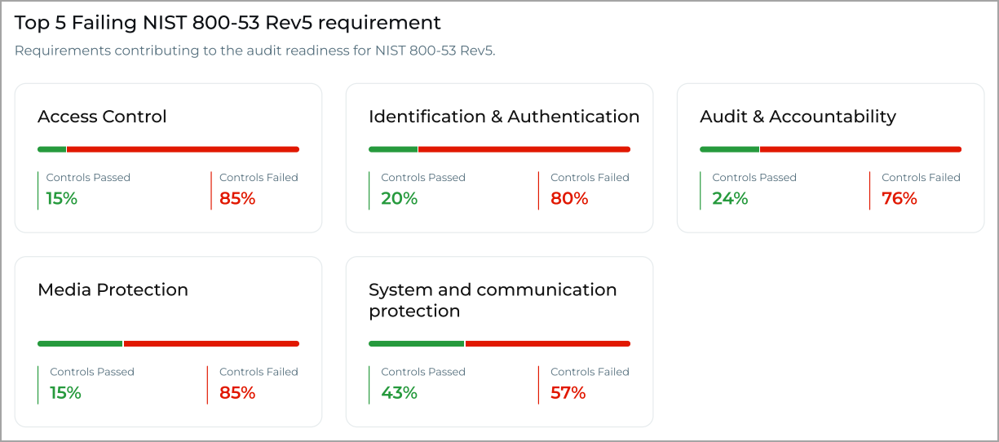
Task: Click Access Control green passed progress segment
Action: point(51,149)
